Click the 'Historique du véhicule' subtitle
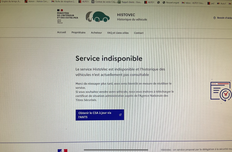 pyautogui.click(x=132, y=19)
